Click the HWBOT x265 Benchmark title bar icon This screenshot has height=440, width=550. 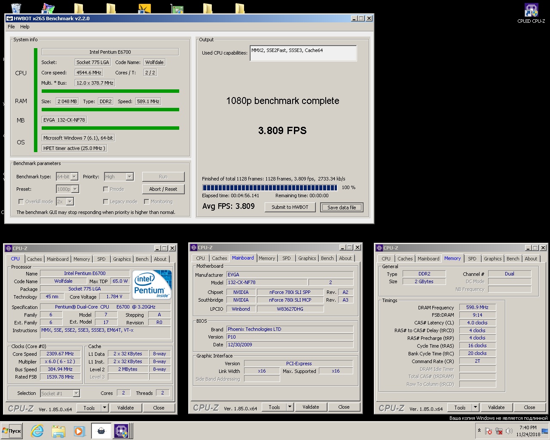coord(9,18)
